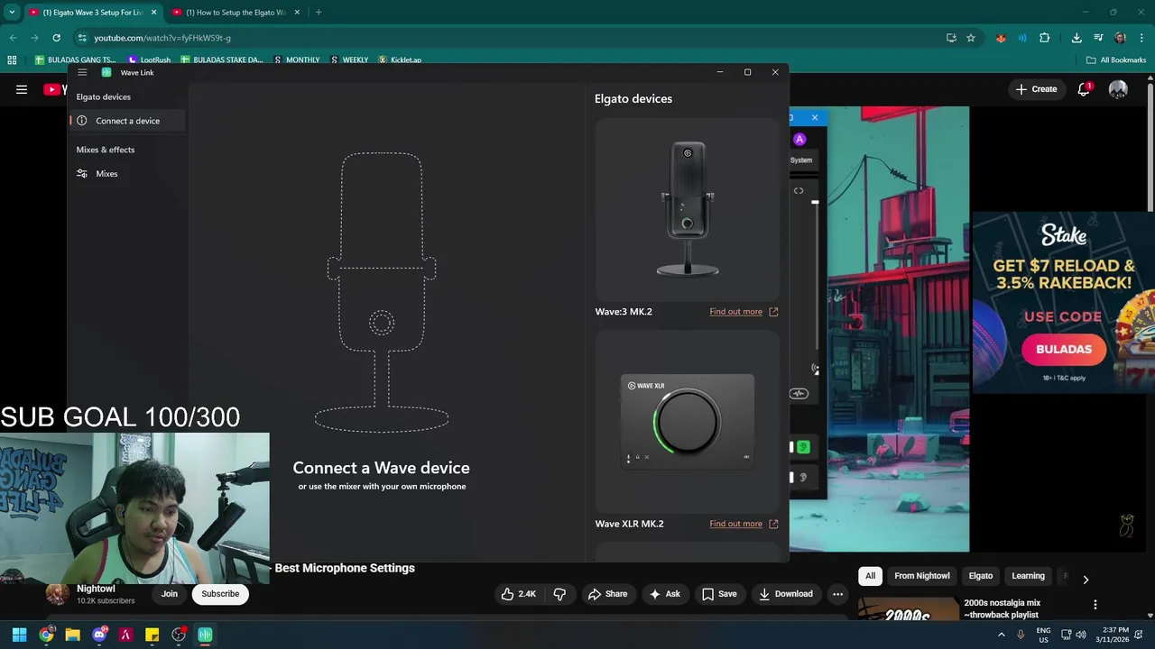Select the Elgato filter chip
The height and width of the screenshot is (649, 1155).
pyautogui.click(x=981, y=576)
